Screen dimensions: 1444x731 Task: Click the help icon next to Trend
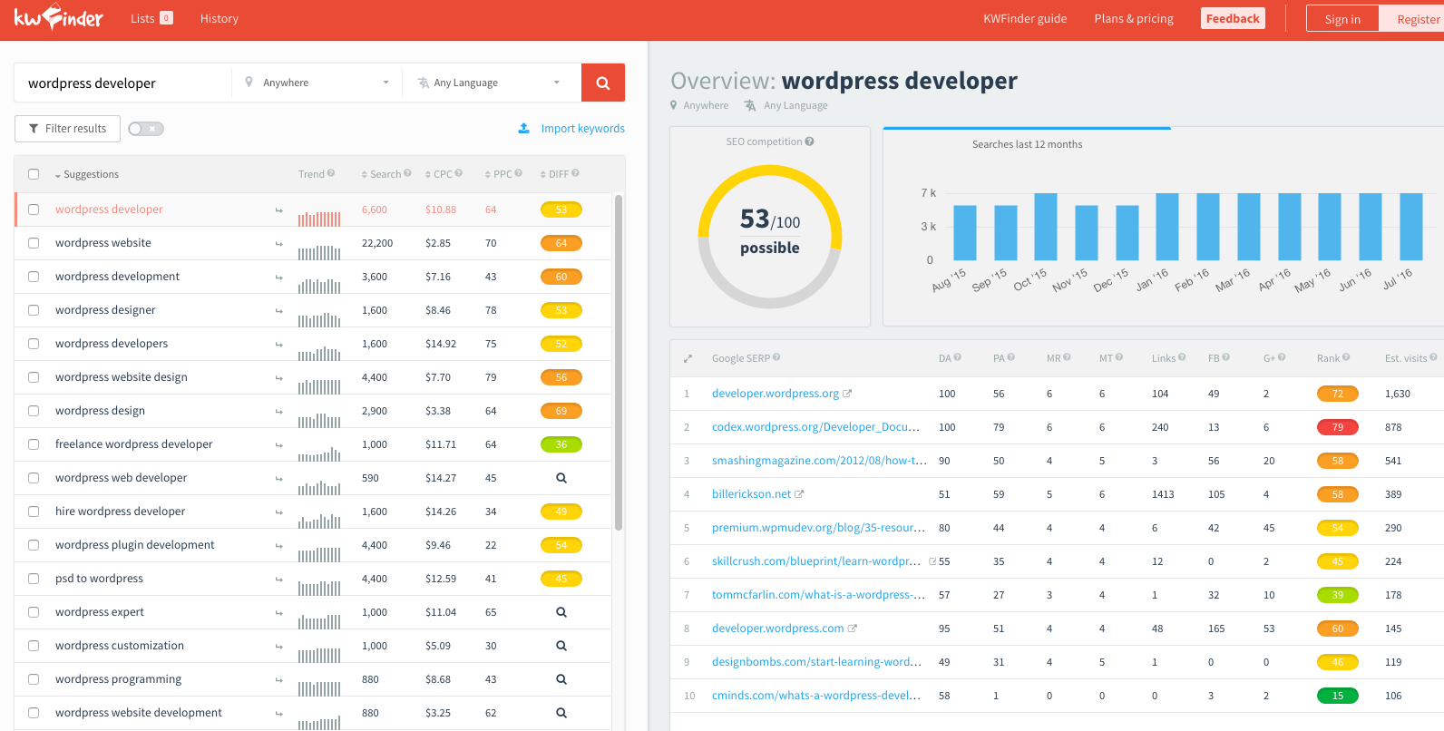click(x=331, y=173)
